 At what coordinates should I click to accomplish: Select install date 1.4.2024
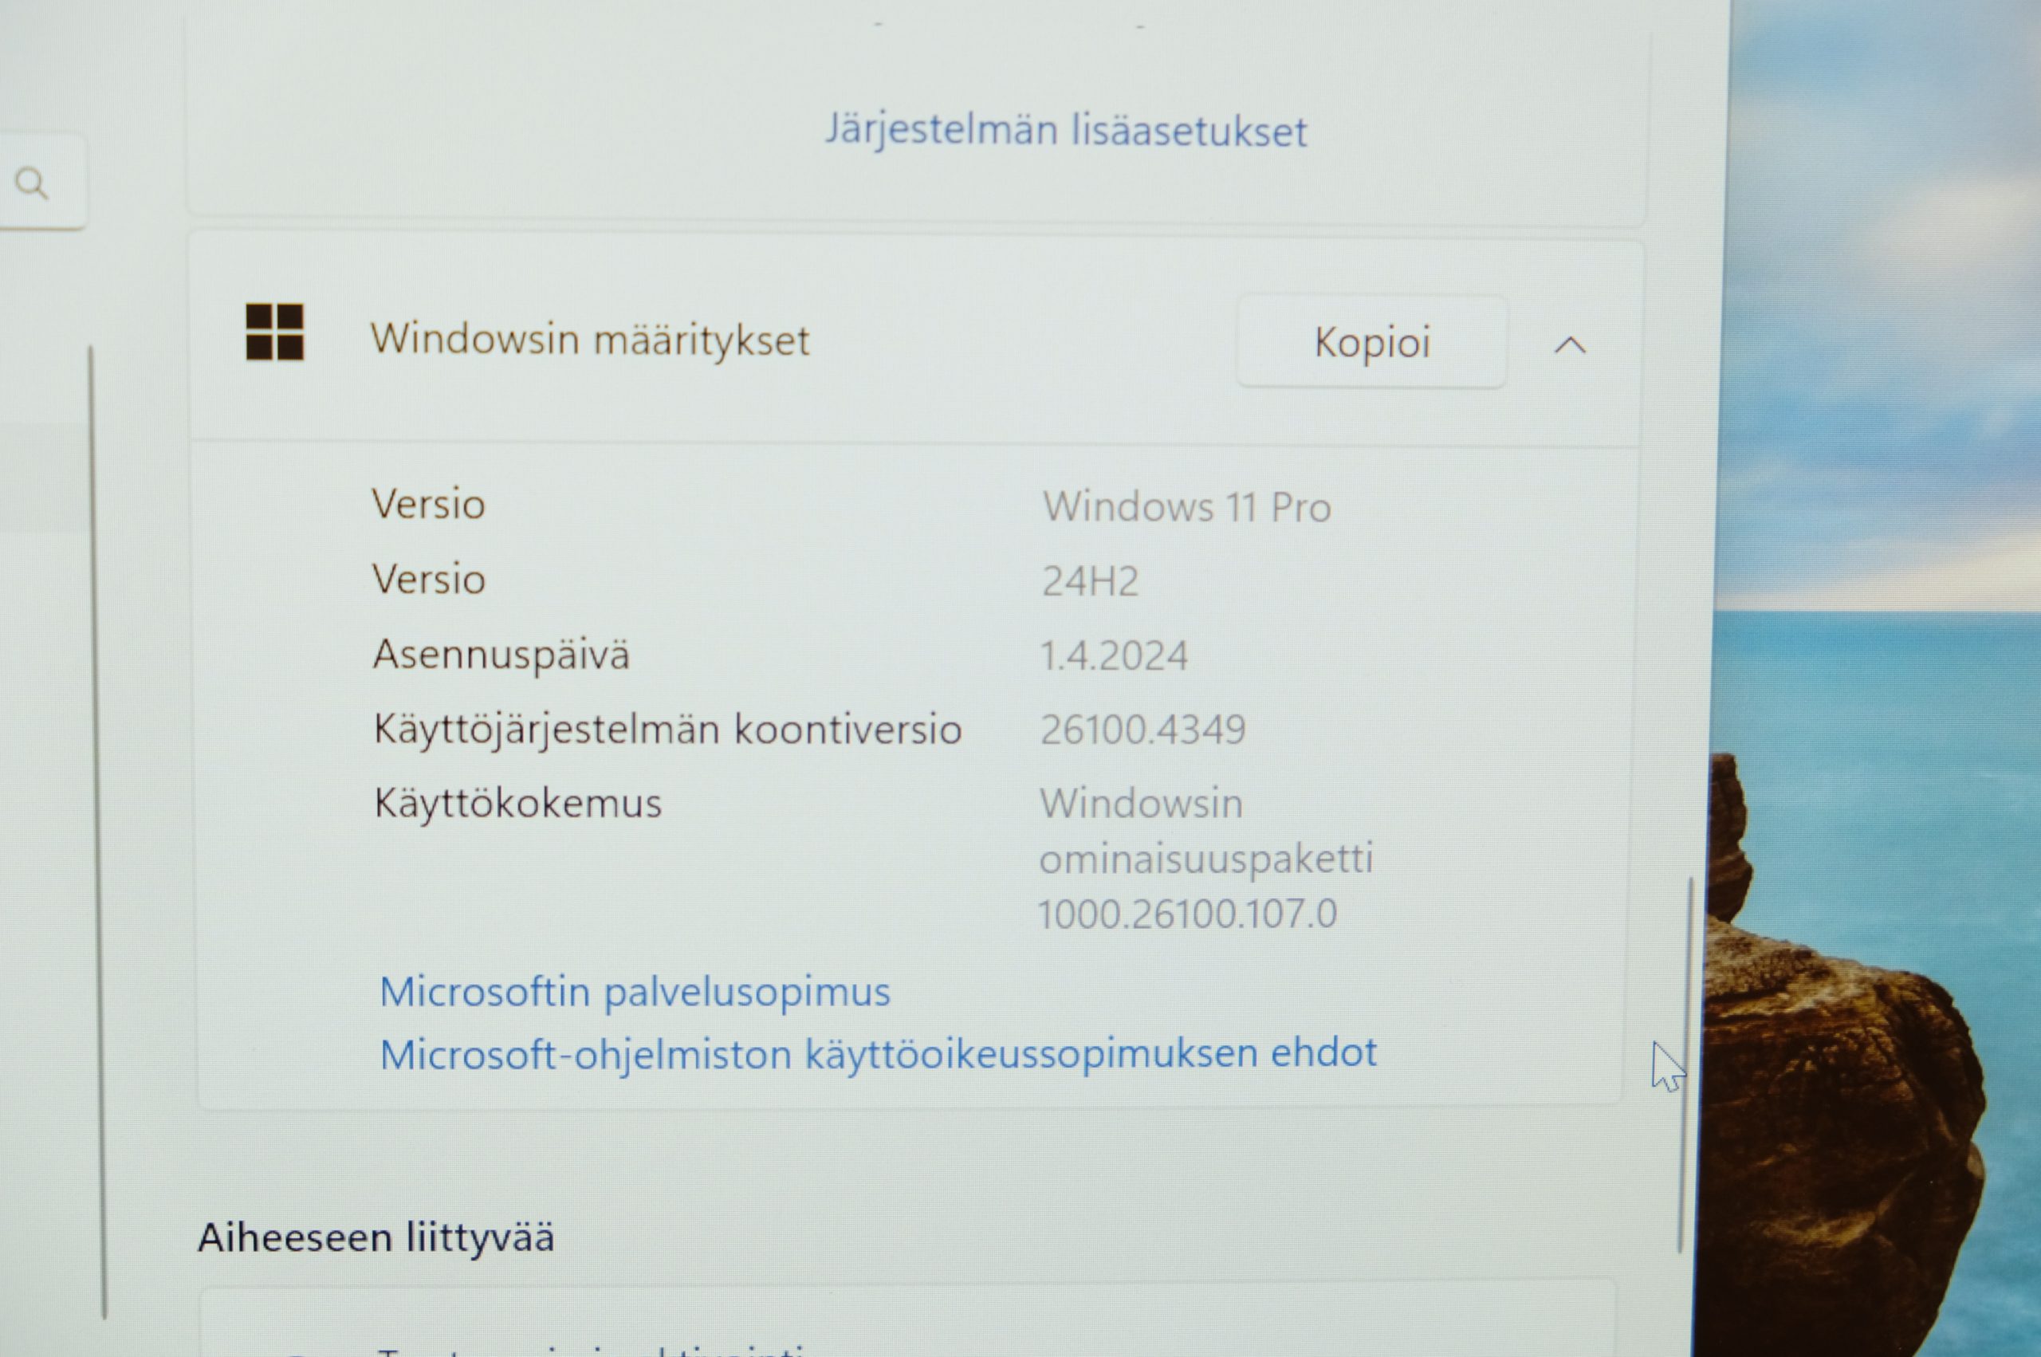(1114, 656)
